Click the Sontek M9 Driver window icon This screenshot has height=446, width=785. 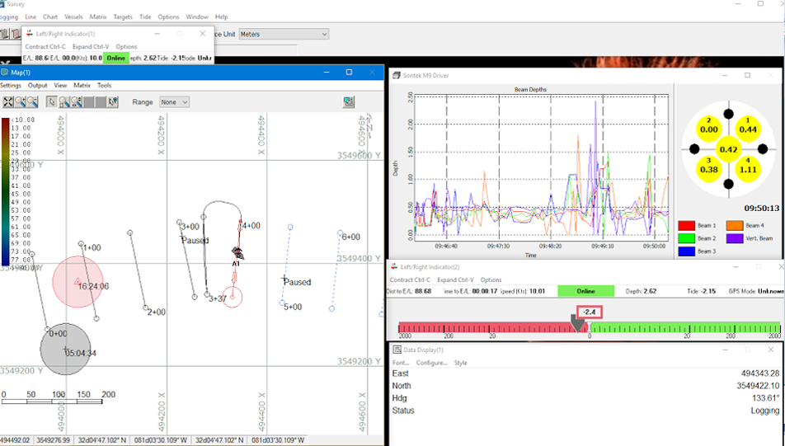pos(397,76)
